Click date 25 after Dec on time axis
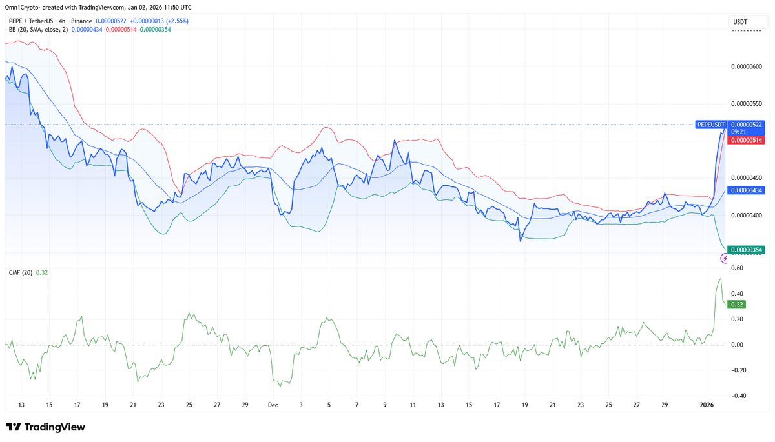Screen dimensions: 775x442 pos(608,405)
